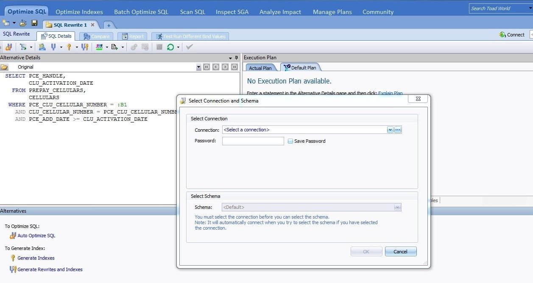The width and height of the screenshot is (533, 283).
Task: Go to next alternative arrow
Action: (x=225, y=67)
